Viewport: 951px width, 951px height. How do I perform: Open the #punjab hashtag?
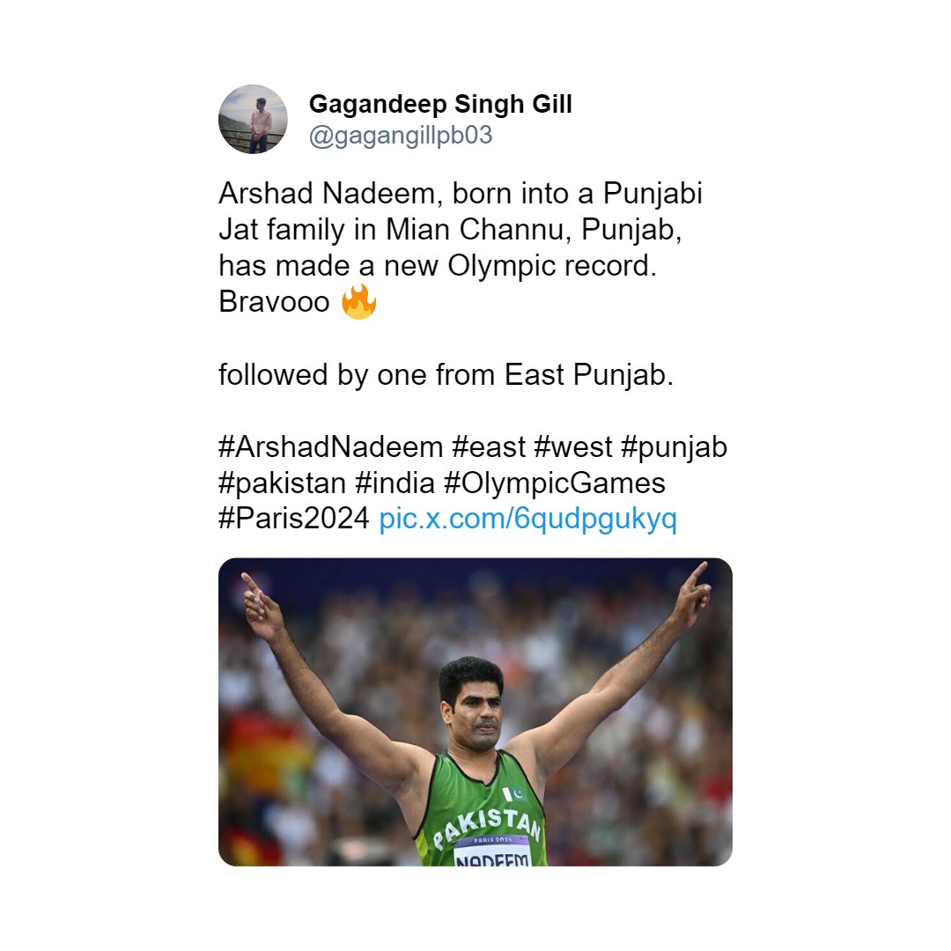pos(674,447)
